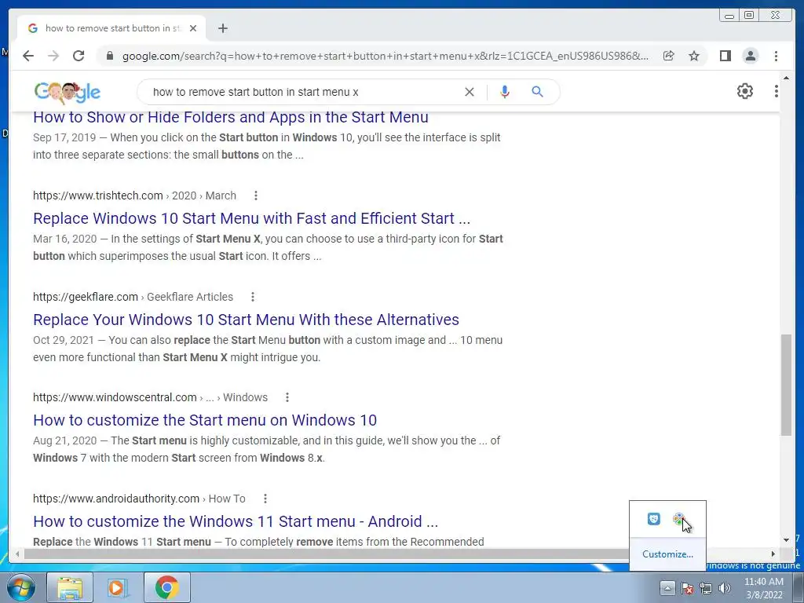Open options dots next to windowscentral.com result
804x603 pixels.
click(x=287, y=397)
